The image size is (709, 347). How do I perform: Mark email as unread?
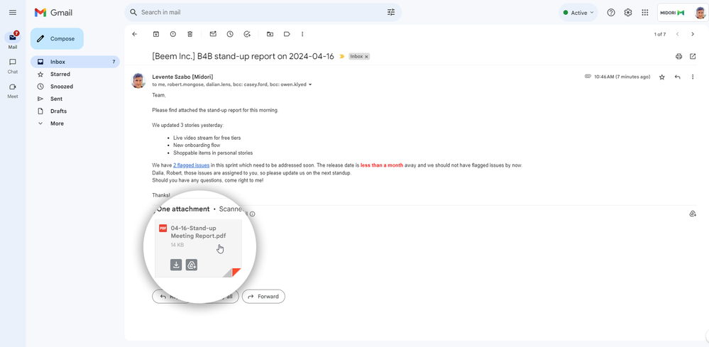coord(213,34)
